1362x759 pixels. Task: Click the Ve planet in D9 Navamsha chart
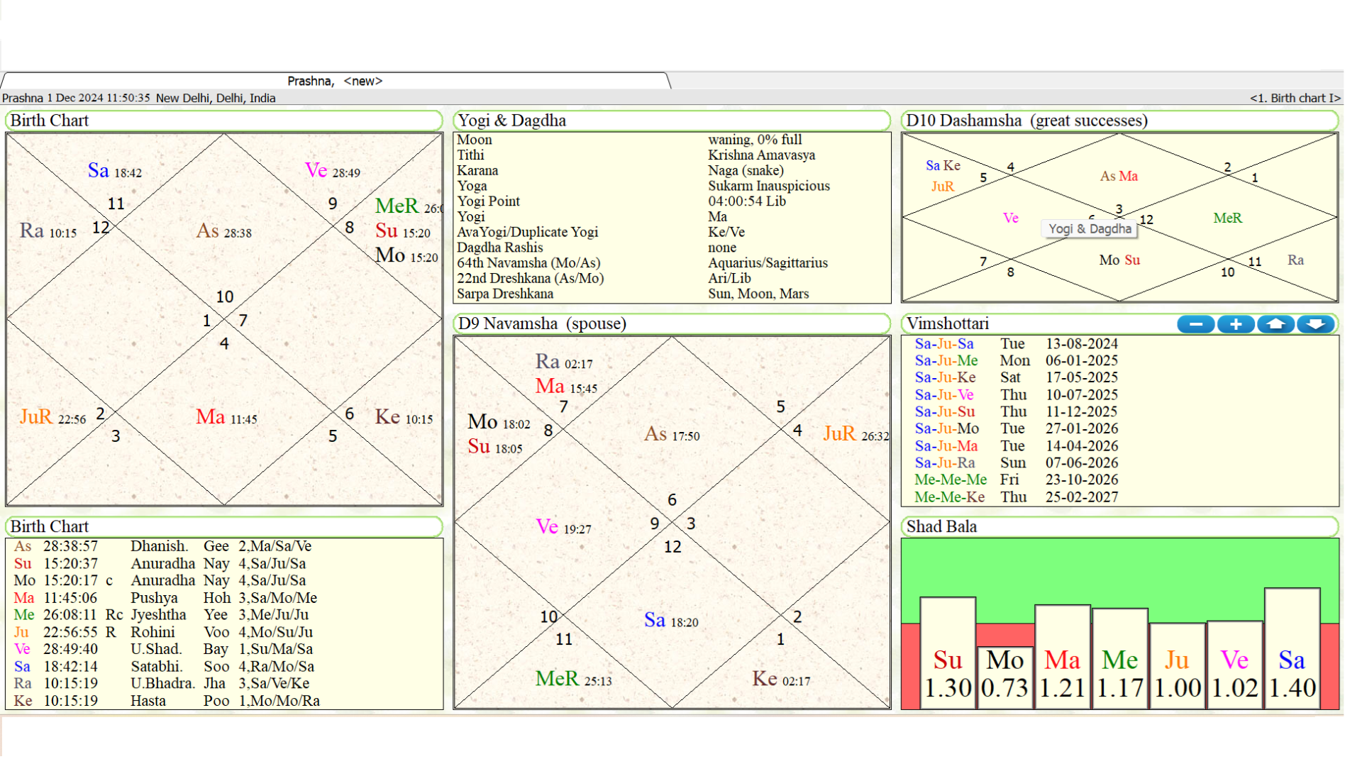click(x=547, y=527)
